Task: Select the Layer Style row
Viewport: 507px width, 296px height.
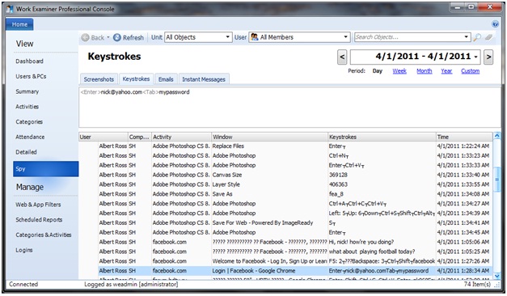Action: point(295,184)
